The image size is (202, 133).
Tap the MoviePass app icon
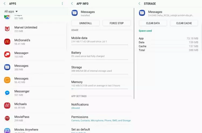7,118
